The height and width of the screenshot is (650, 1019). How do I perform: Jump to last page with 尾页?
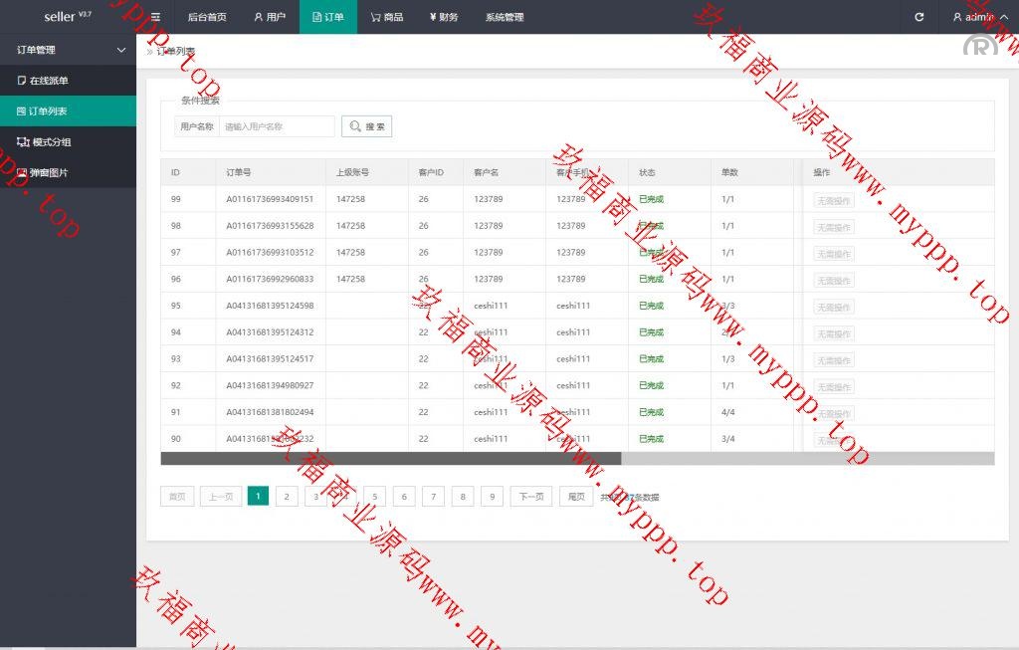click(x=576, y=496)
